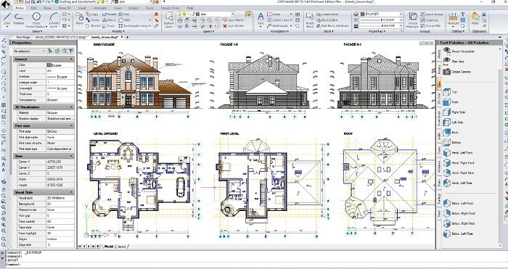Click Create Camera in Tool Palettes

tap(456, 72)
